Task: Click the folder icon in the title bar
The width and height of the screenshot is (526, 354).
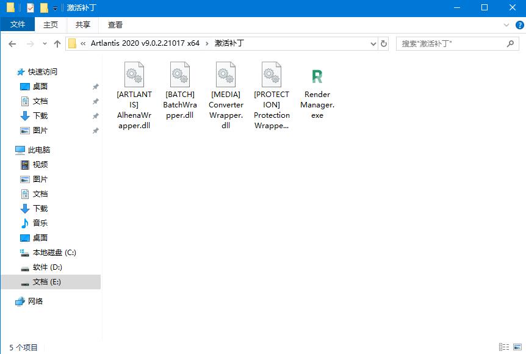Action: 10,7
